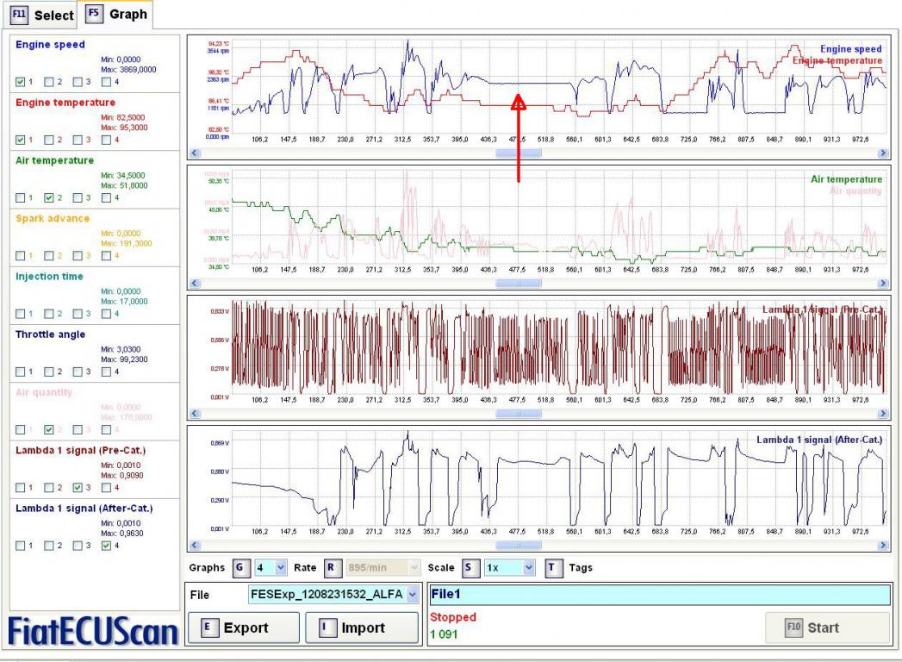Image resolution: width=902 pixels, height=662 pixels.
Task: Click the File1 name text field
Action: (x=659, y=594)
